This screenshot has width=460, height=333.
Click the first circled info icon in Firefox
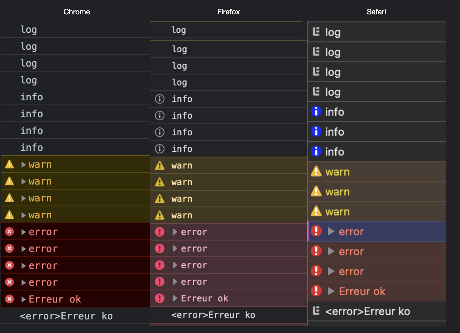pyautogui.click(x=160, y=99)
